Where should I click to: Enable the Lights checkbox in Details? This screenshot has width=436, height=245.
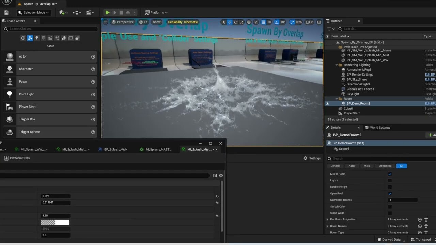pos(390,180)
